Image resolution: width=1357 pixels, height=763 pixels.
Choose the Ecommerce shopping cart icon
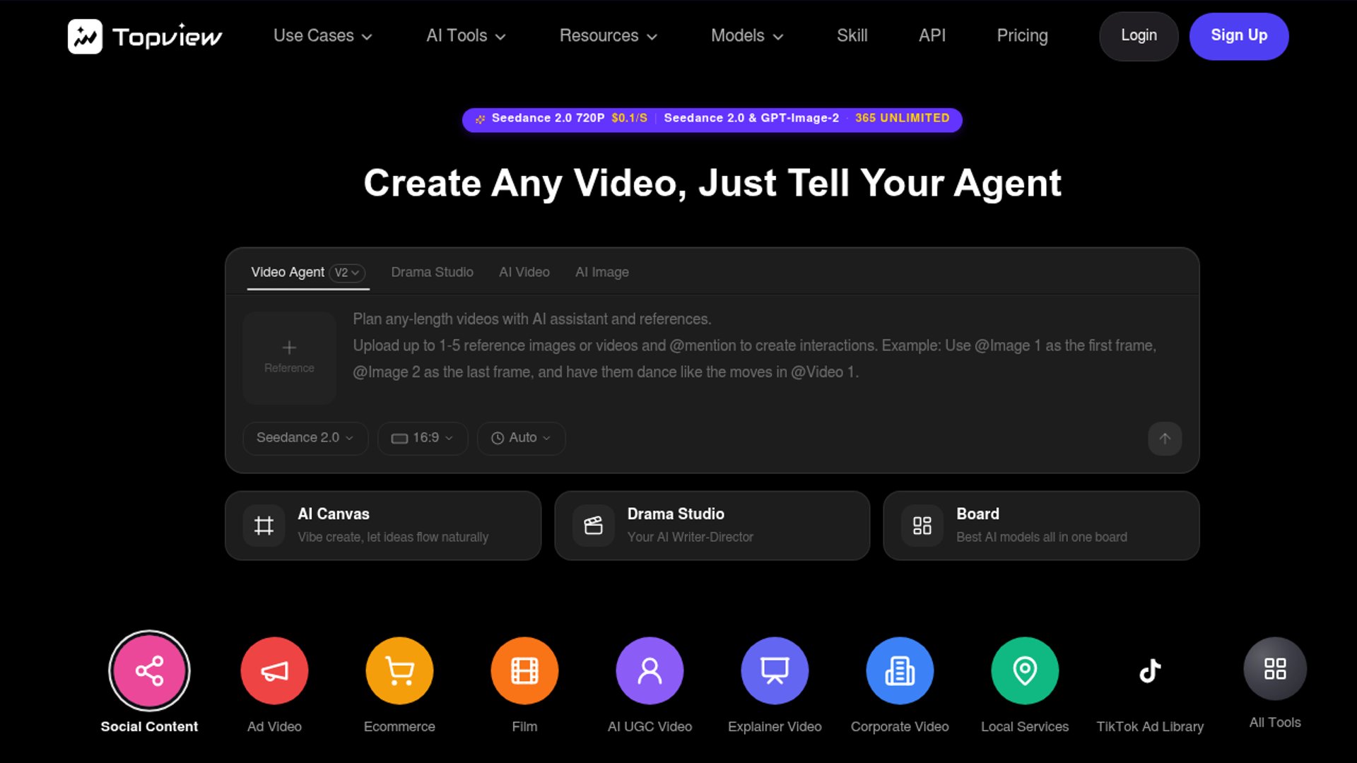(399, 670)
